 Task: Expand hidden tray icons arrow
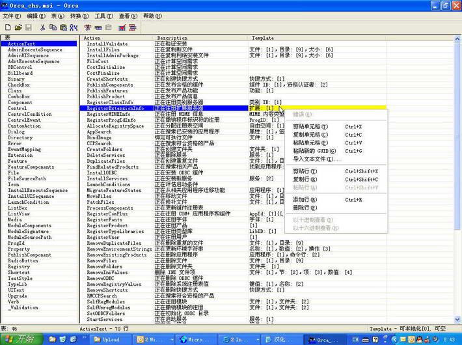395,340
